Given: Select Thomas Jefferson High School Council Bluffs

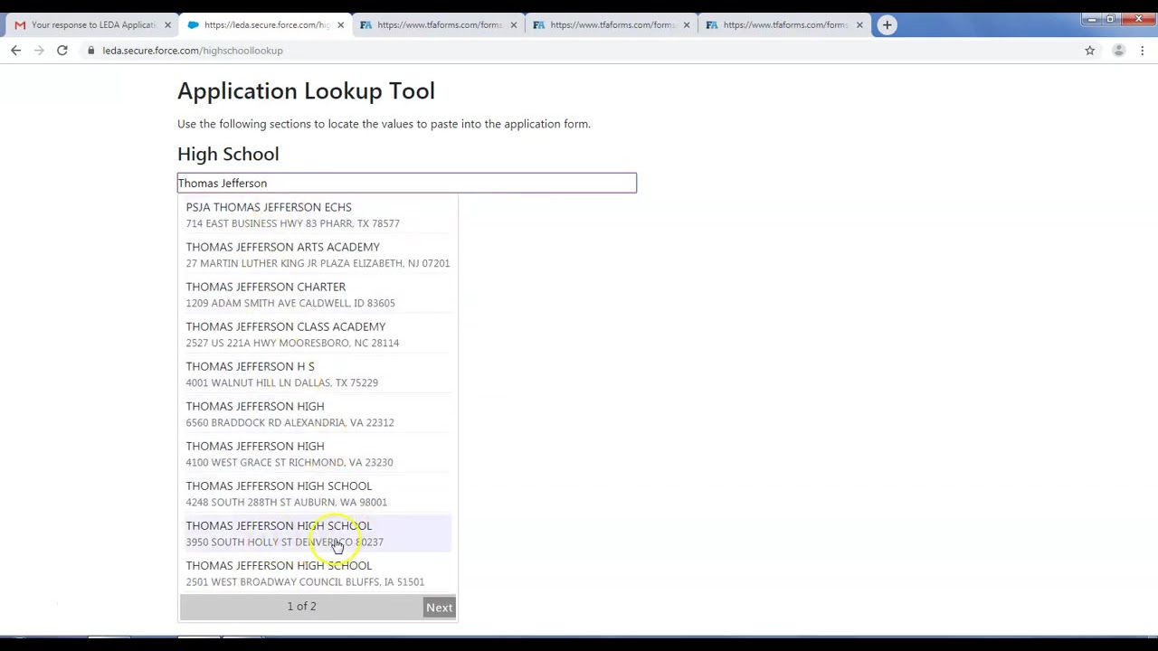Looking at the screenshot, I should pos(318,573).
